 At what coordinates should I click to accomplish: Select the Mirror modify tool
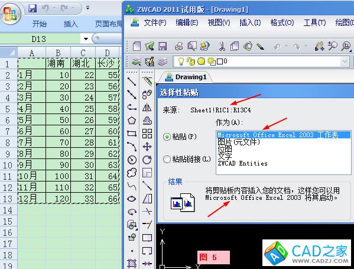[x=147, y=108]
